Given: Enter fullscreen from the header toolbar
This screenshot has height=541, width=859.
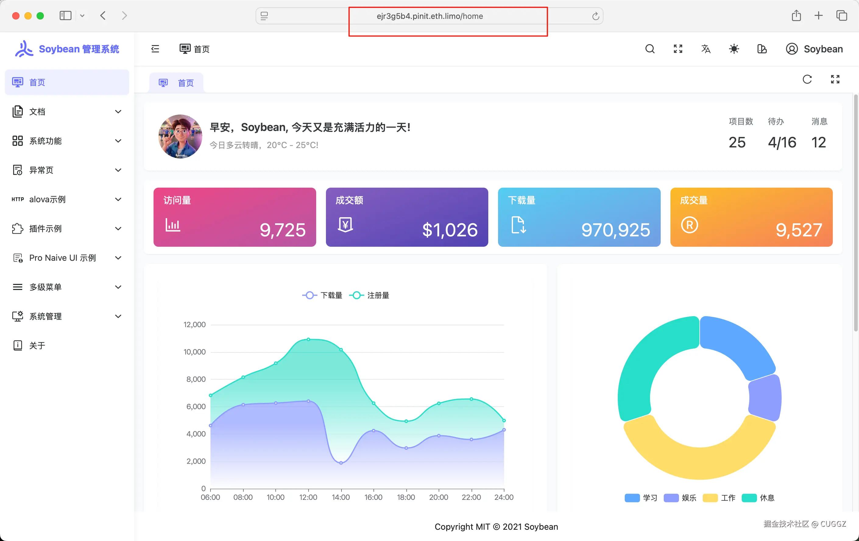Looking at the screenshot, I should (x=678, y=49).
